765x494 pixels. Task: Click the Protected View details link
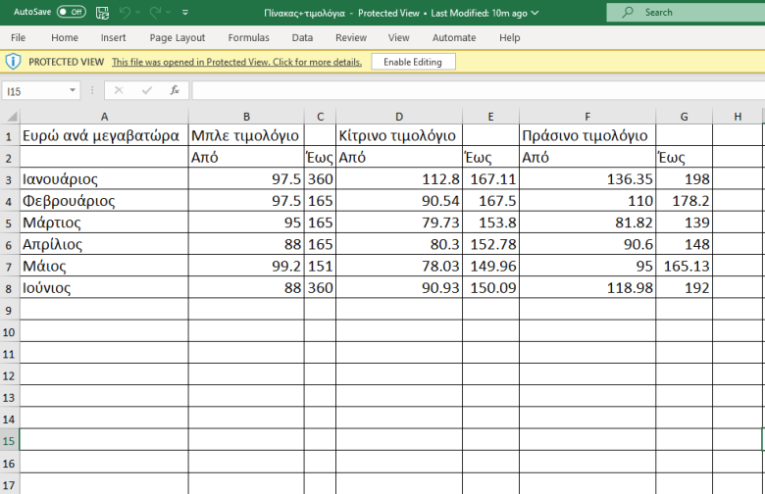(236, 62)
